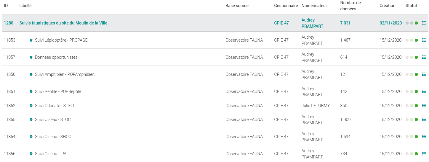Click map pin beside Suivi Reptile - POPReptile
The height and width of the screenshot is (162, 429).
coord(31,92)
